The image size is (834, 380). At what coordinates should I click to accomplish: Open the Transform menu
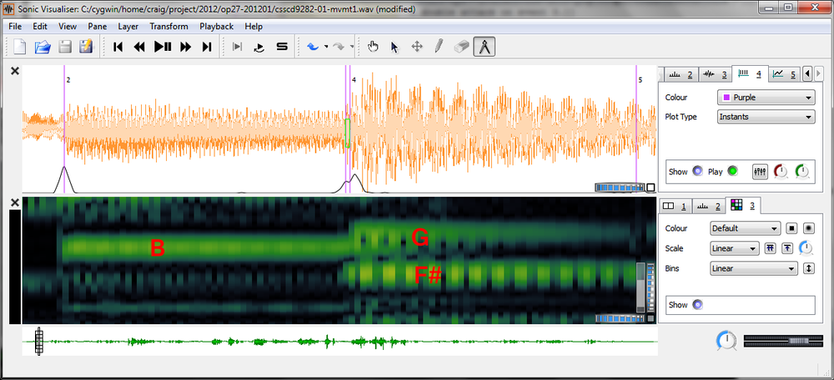click(168, 26)
